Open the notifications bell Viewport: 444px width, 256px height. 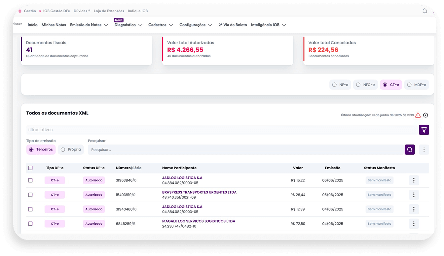point(425,11)
